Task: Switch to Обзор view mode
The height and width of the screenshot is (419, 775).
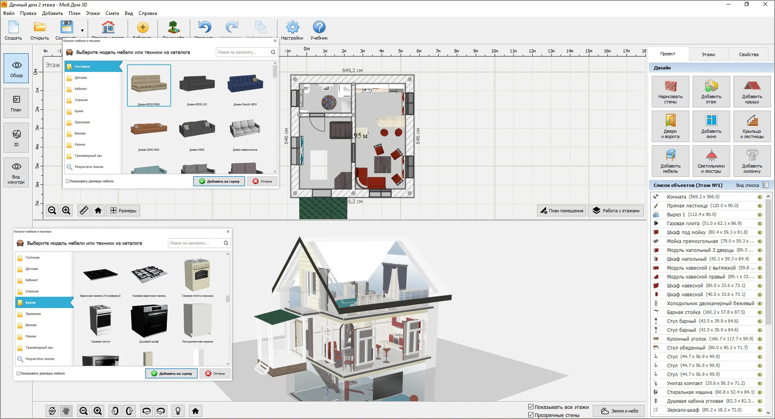Action: click(x=16, y=68)
